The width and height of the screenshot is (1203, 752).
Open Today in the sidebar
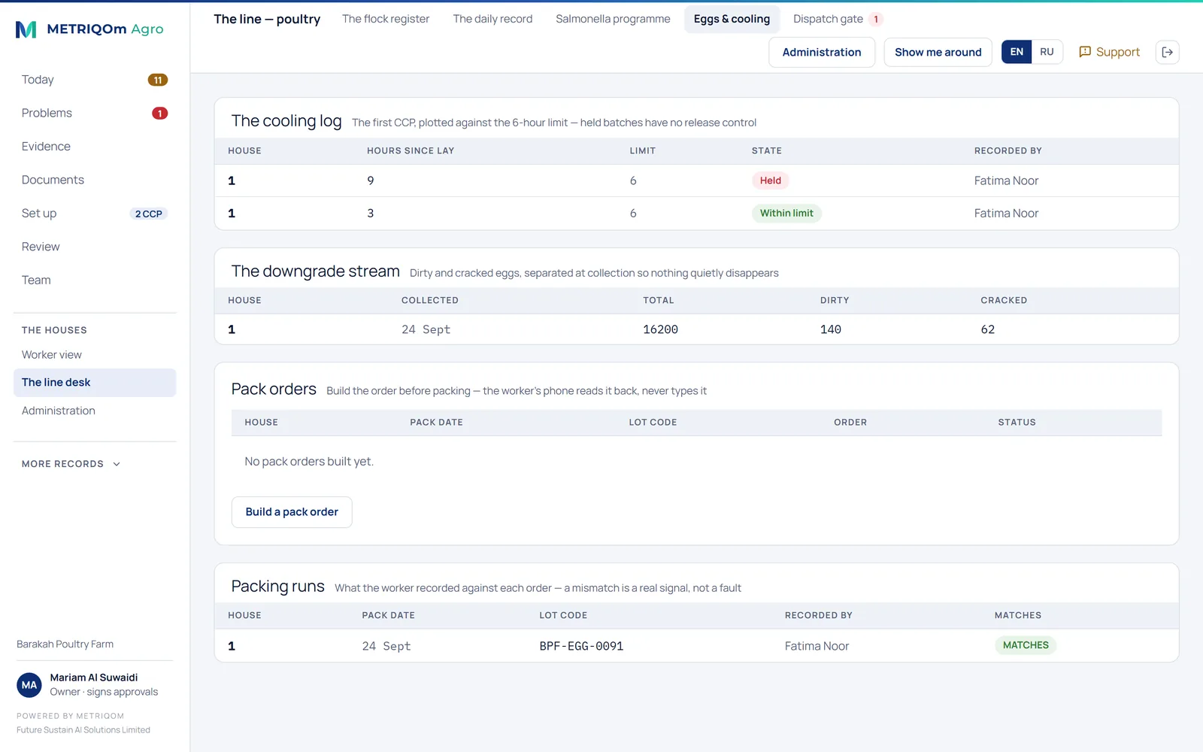tap(95, 80)
